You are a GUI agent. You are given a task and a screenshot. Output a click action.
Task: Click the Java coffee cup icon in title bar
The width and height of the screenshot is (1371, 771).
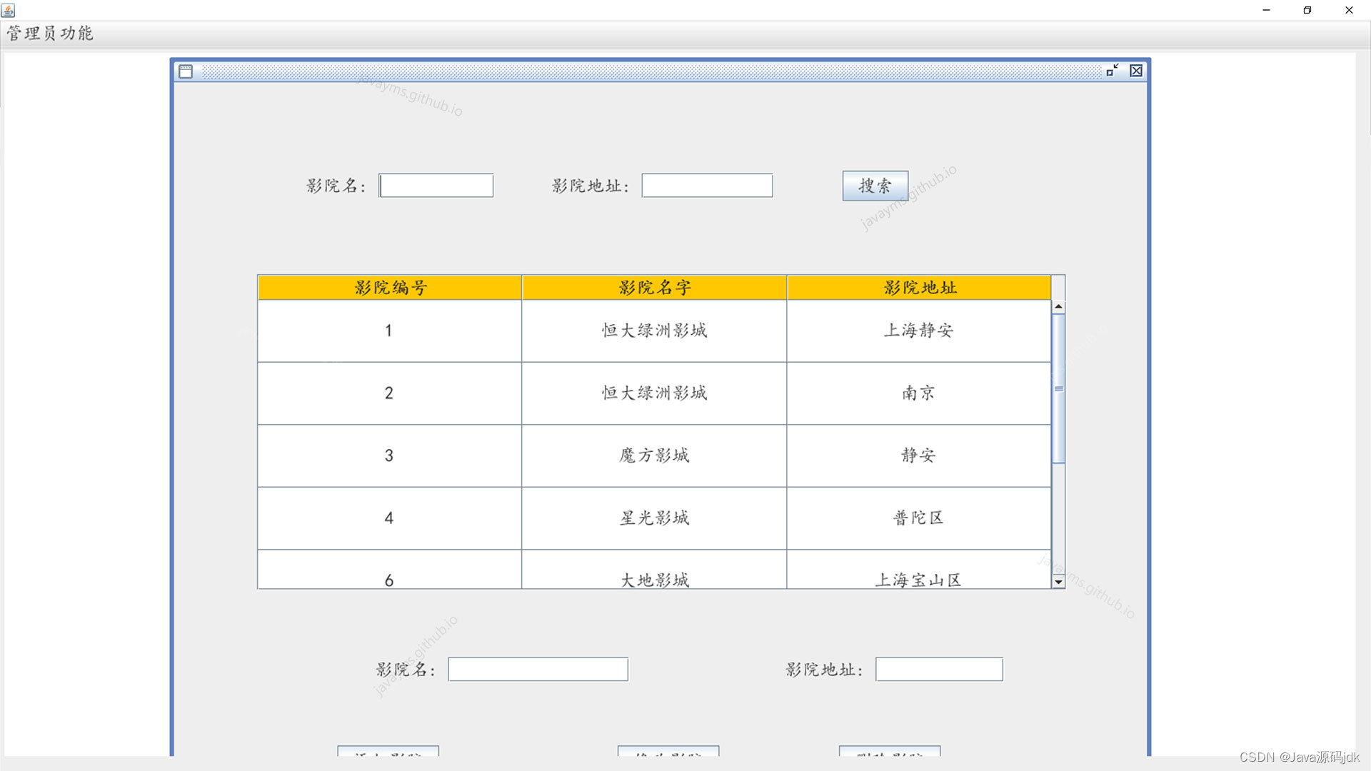point(9,10)
